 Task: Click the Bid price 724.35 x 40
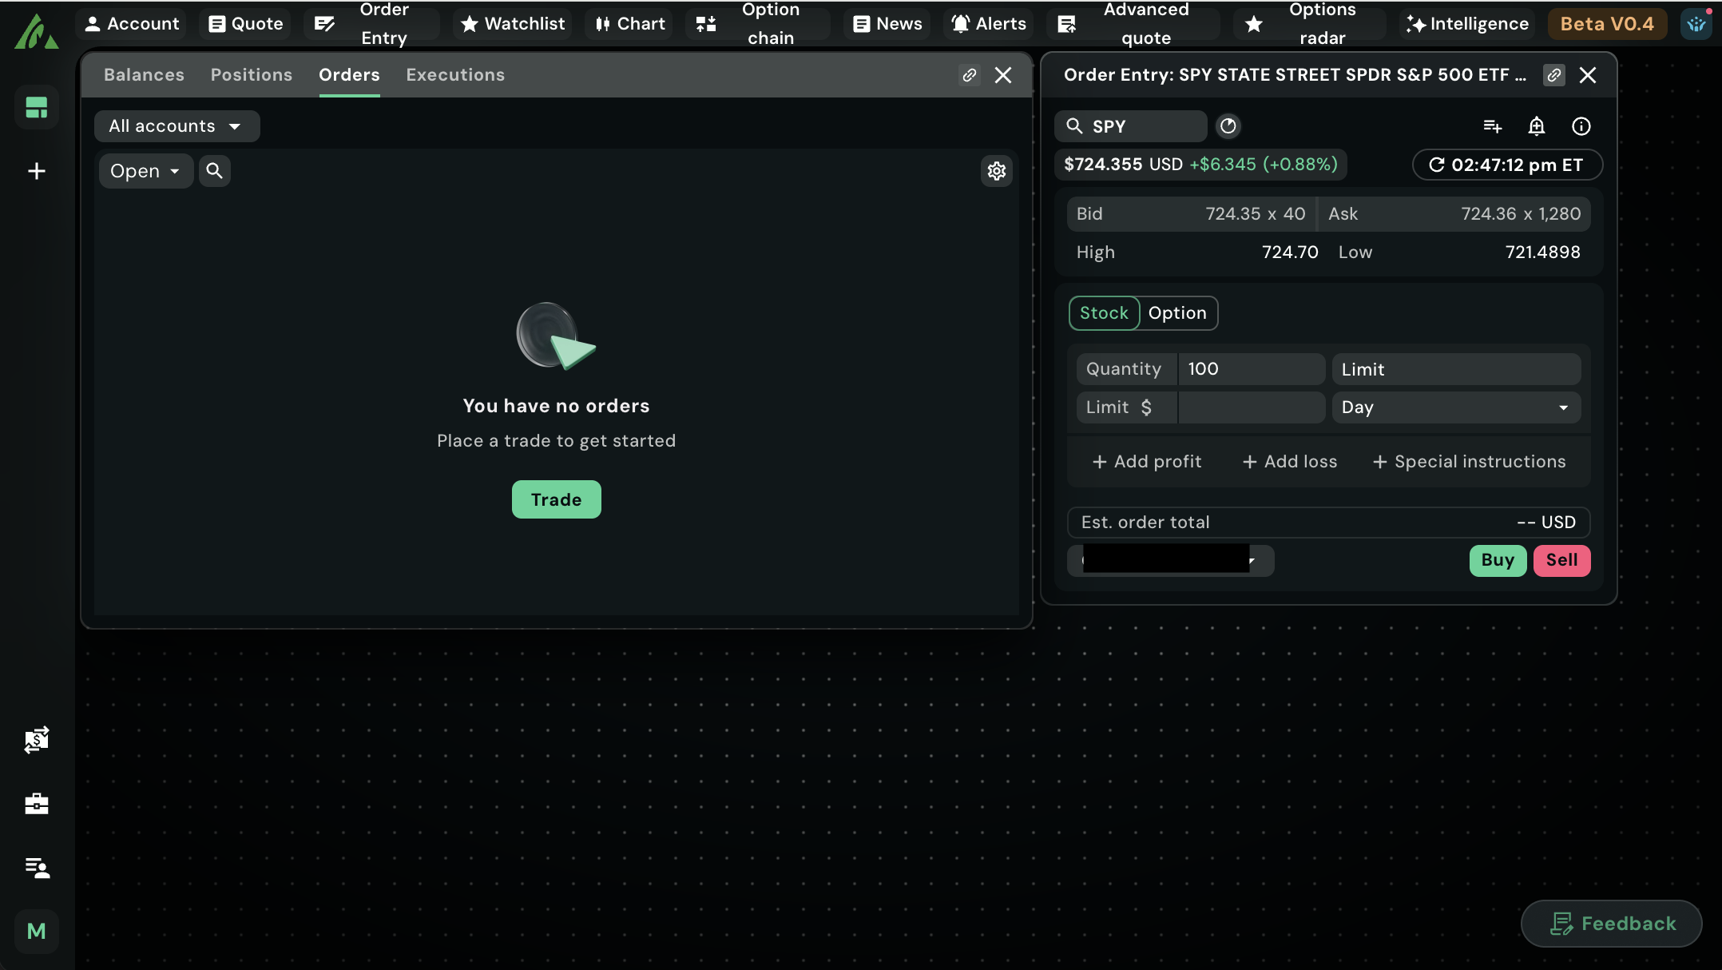click(x=1256, y=214)
